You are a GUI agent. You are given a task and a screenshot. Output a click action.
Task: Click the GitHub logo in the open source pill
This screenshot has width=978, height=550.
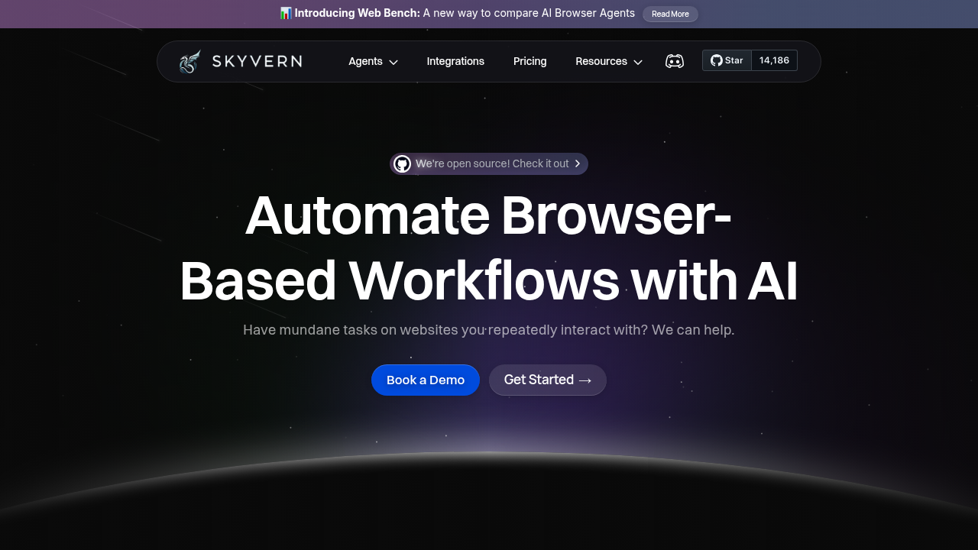click(x=403, y=163)
